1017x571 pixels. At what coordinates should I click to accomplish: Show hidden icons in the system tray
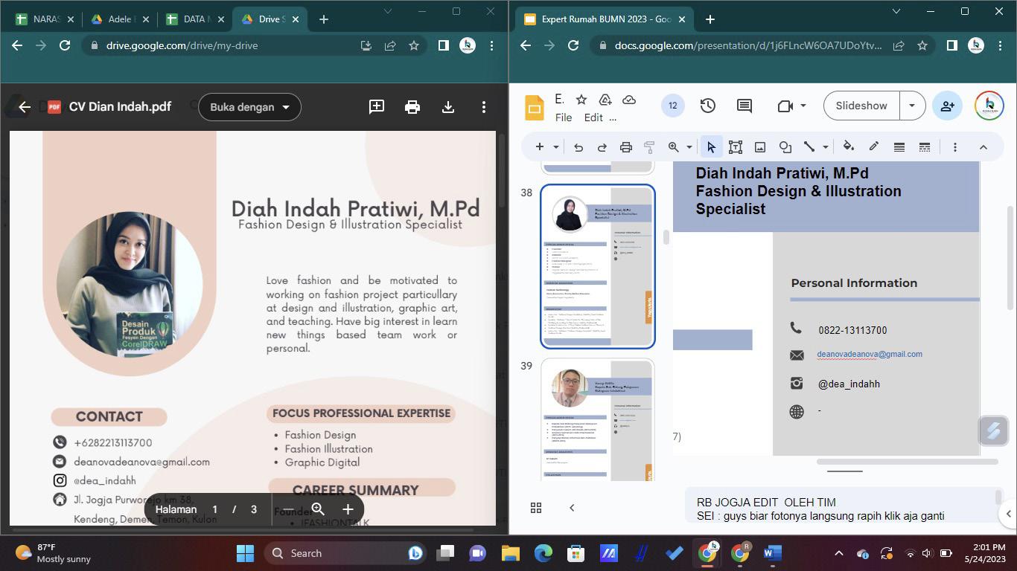click(x=839, y=553)
